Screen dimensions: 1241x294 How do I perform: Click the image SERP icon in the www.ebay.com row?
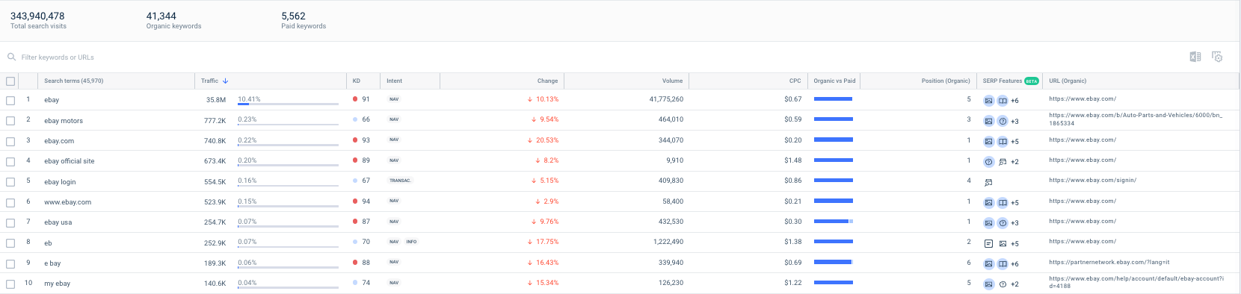(x=988, y=202)
